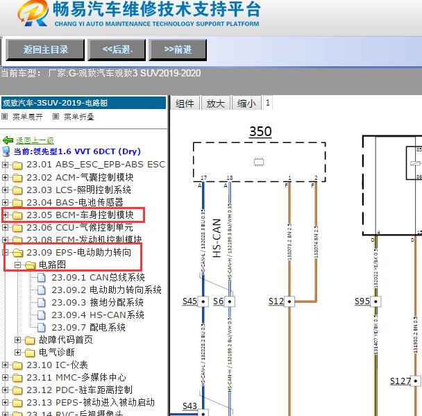Click the computer icon beside 当前:领先型1.6

click(6, 151)
